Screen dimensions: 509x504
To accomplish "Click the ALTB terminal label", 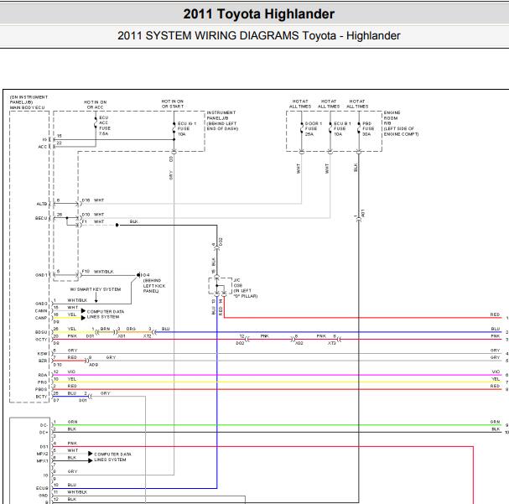I will coord(42,204).
